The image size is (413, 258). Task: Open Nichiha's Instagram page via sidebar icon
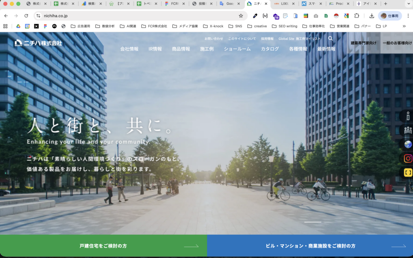click(407, 158)
